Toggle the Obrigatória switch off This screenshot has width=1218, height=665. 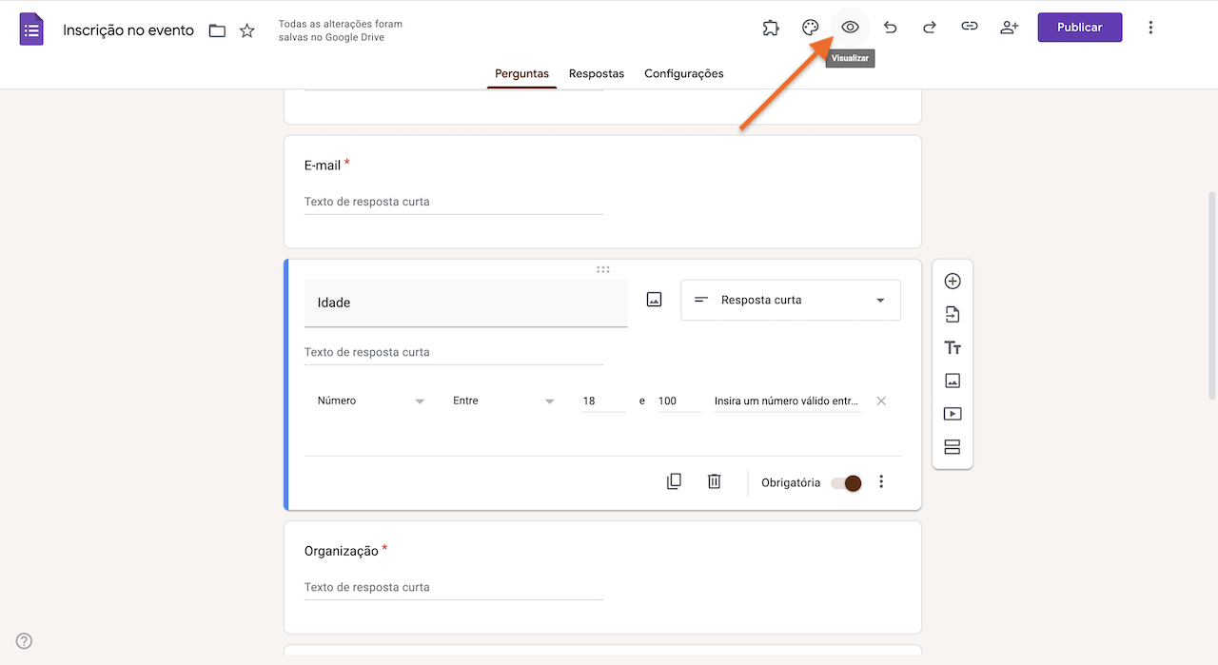tap(845, 482)
